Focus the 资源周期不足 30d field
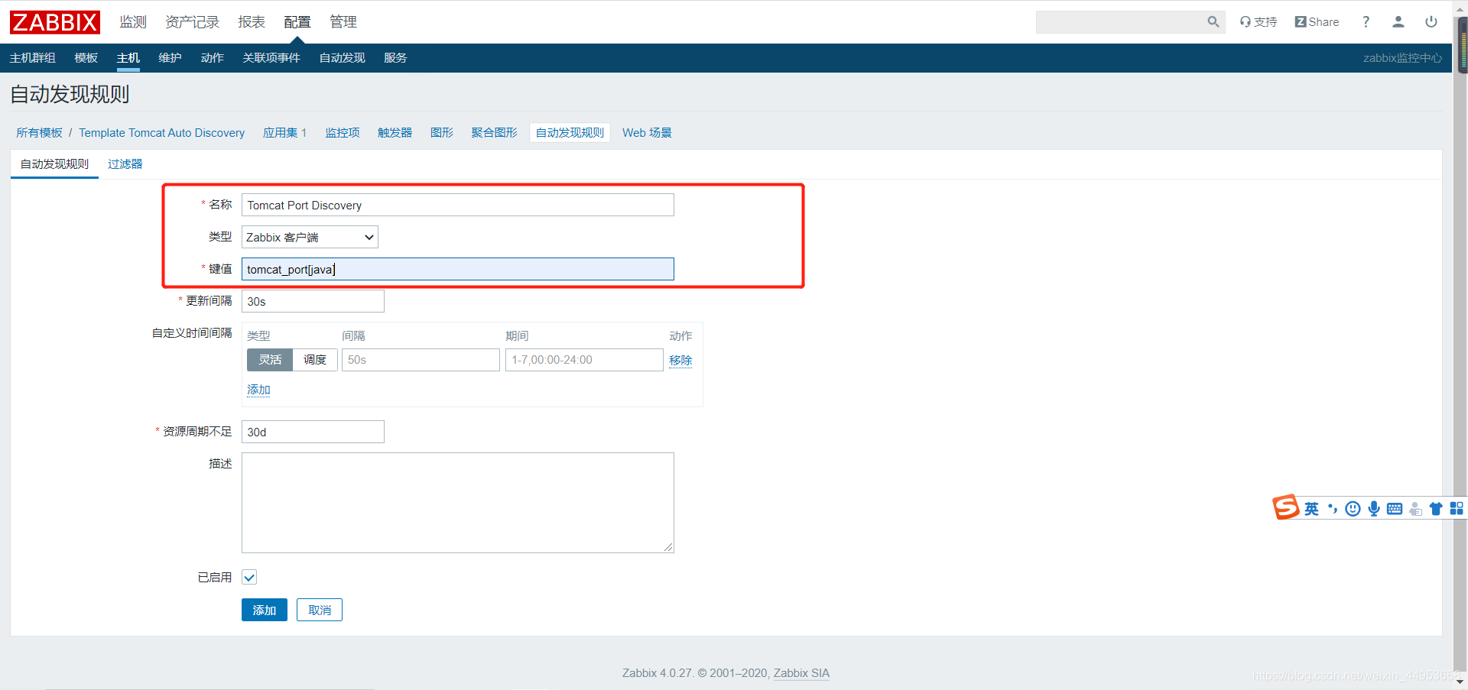The image size is (1468, 690). (313, 432)
